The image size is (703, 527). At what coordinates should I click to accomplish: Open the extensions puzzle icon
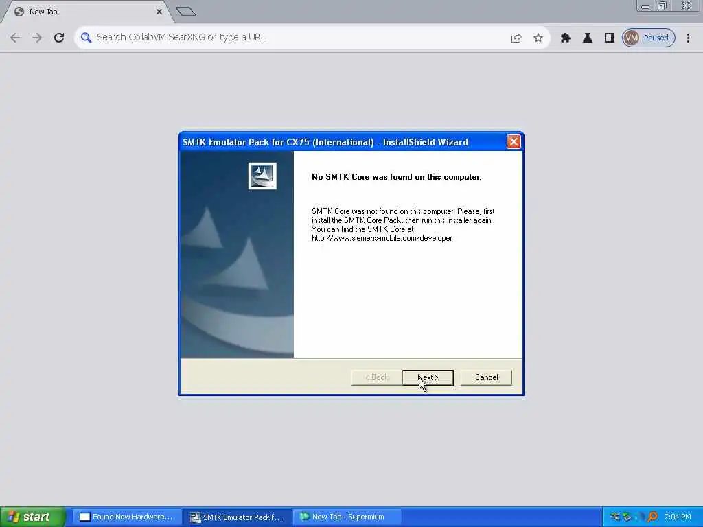(x=566, y=38)
